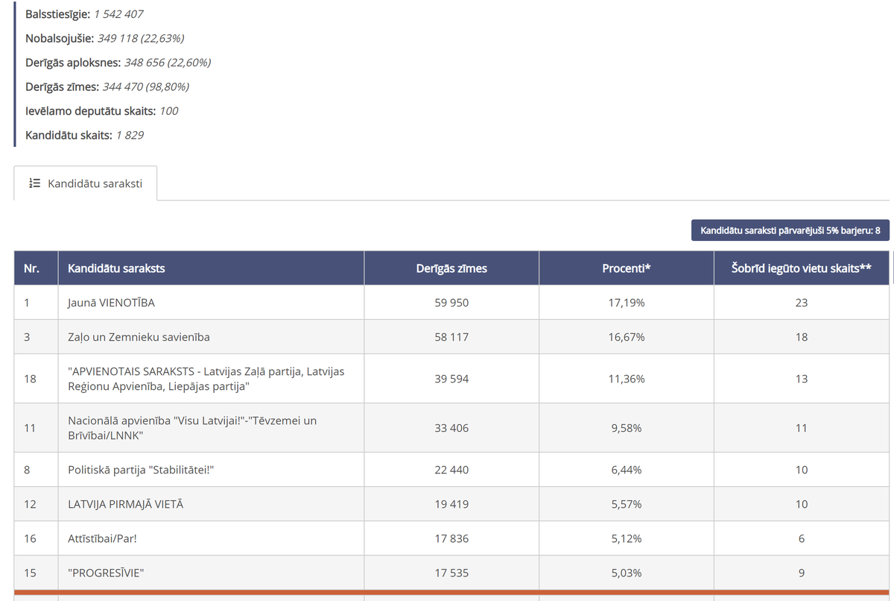Image resolution: width=894 pixels, height=601 pixels.
Task: Click seat count 6 for Attīstībai/Par!
Action: [x=802, y=538]
